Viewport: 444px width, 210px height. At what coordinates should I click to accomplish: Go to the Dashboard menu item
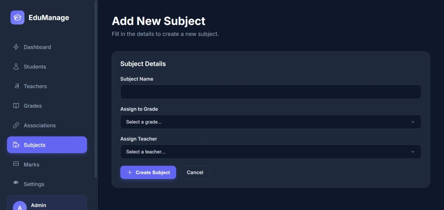coord(37,47)
